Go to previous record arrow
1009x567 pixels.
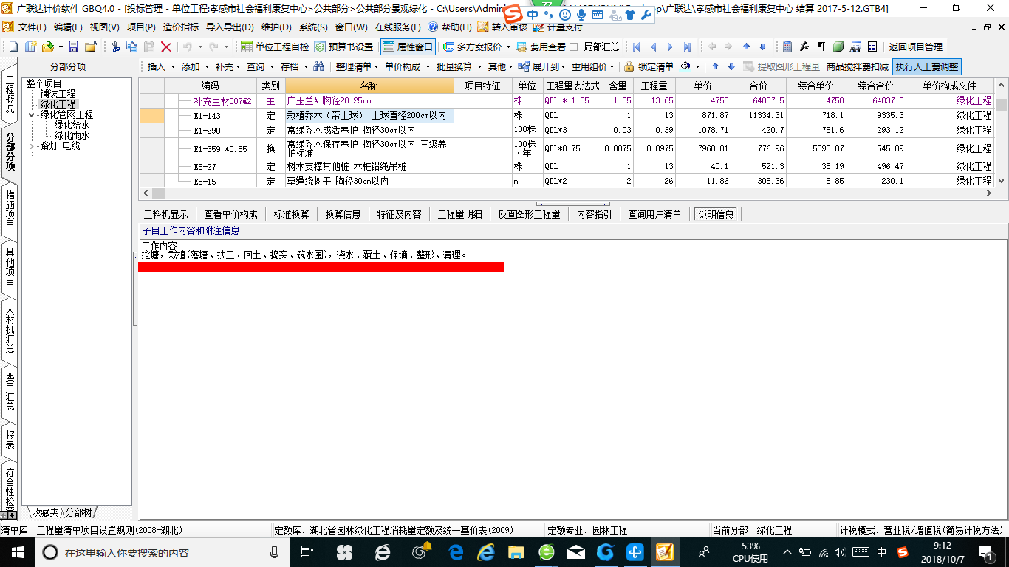tap(653, 47)
